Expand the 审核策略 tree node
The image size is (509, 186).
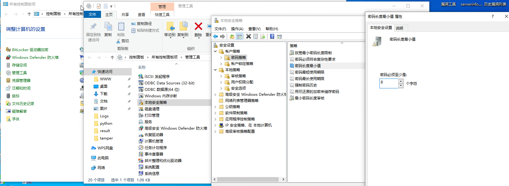[221, 76]
